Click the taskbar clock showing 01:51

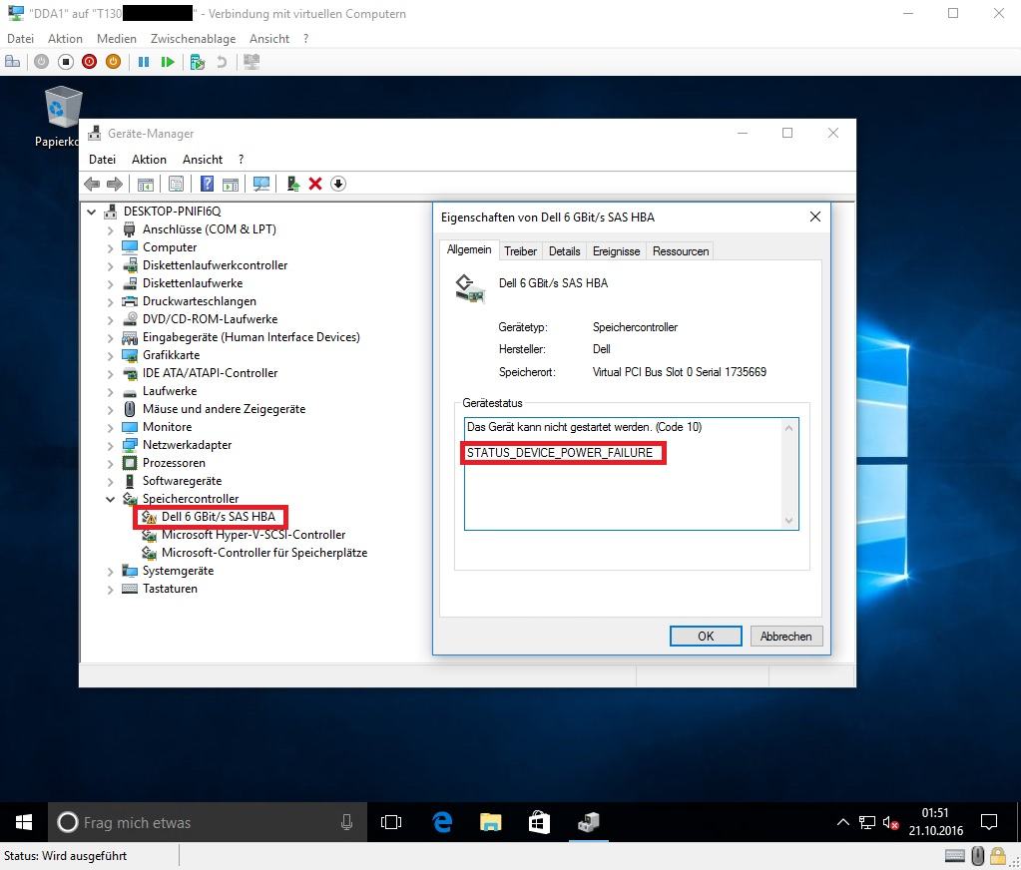click(x=936, y=822)
